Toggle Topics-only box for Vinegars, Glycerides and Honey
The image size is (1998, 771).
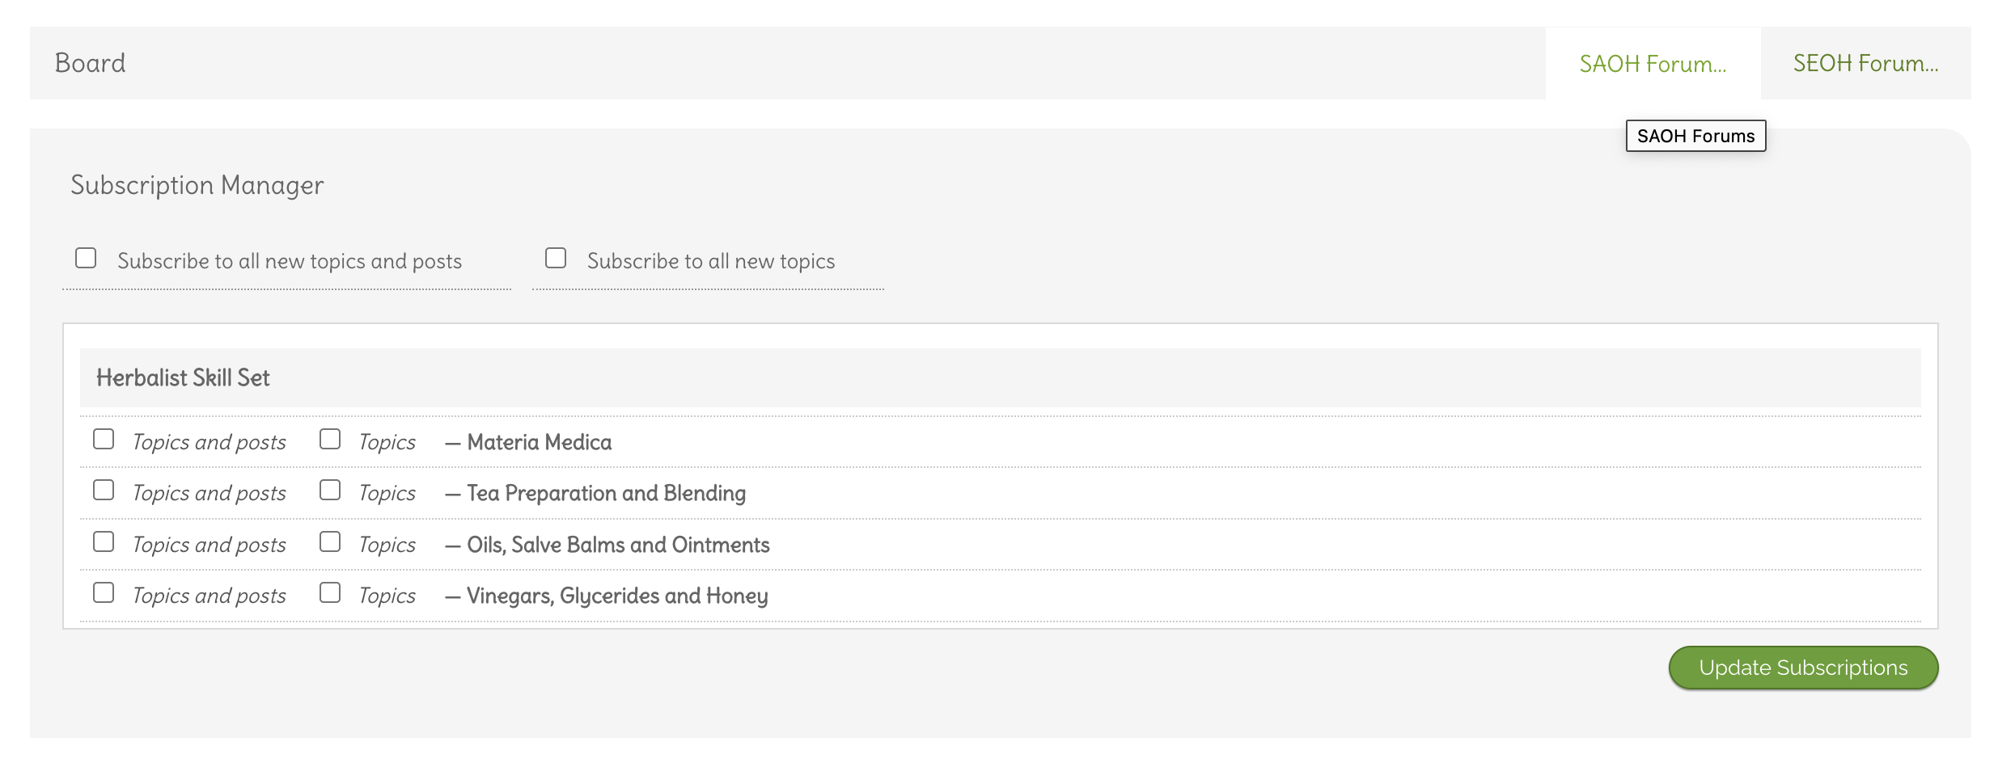point(330,593)
